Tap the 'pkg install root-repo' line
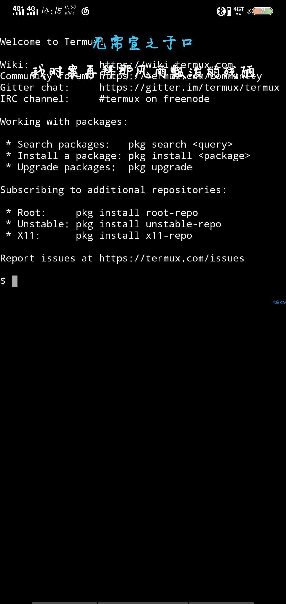This screenshot has width=286, height=604. pos(137,213)
